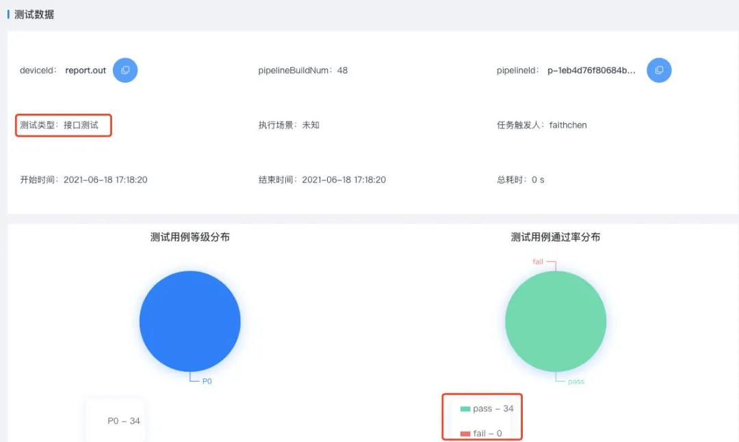Copy the pipelineId using its copy icon
This screenshot has width=739, height=442.
pyautogui.click(x=659, y=70)
